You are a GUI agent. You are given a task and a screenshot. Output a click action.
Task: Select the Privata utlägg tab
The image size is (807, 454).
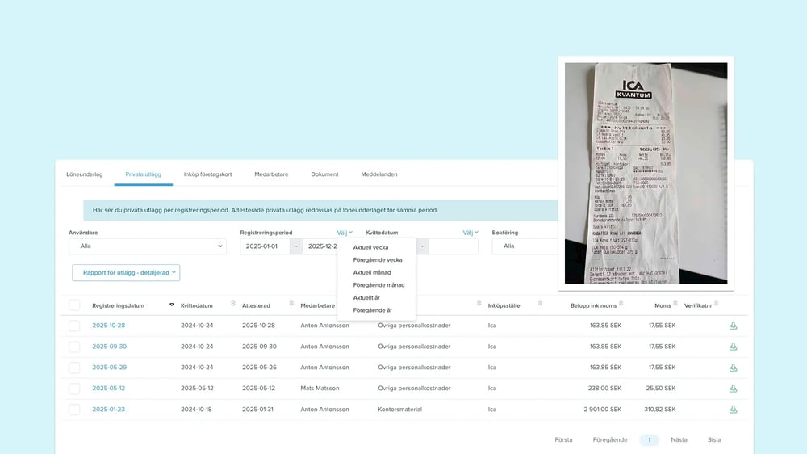[x=143, y=174]
